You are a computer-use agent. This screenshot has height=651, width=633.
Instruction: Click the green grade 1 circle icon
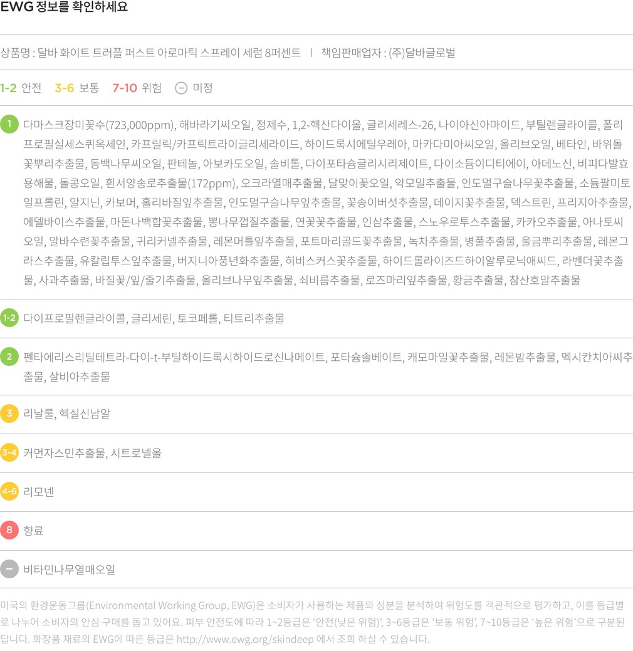coord(9,124)
